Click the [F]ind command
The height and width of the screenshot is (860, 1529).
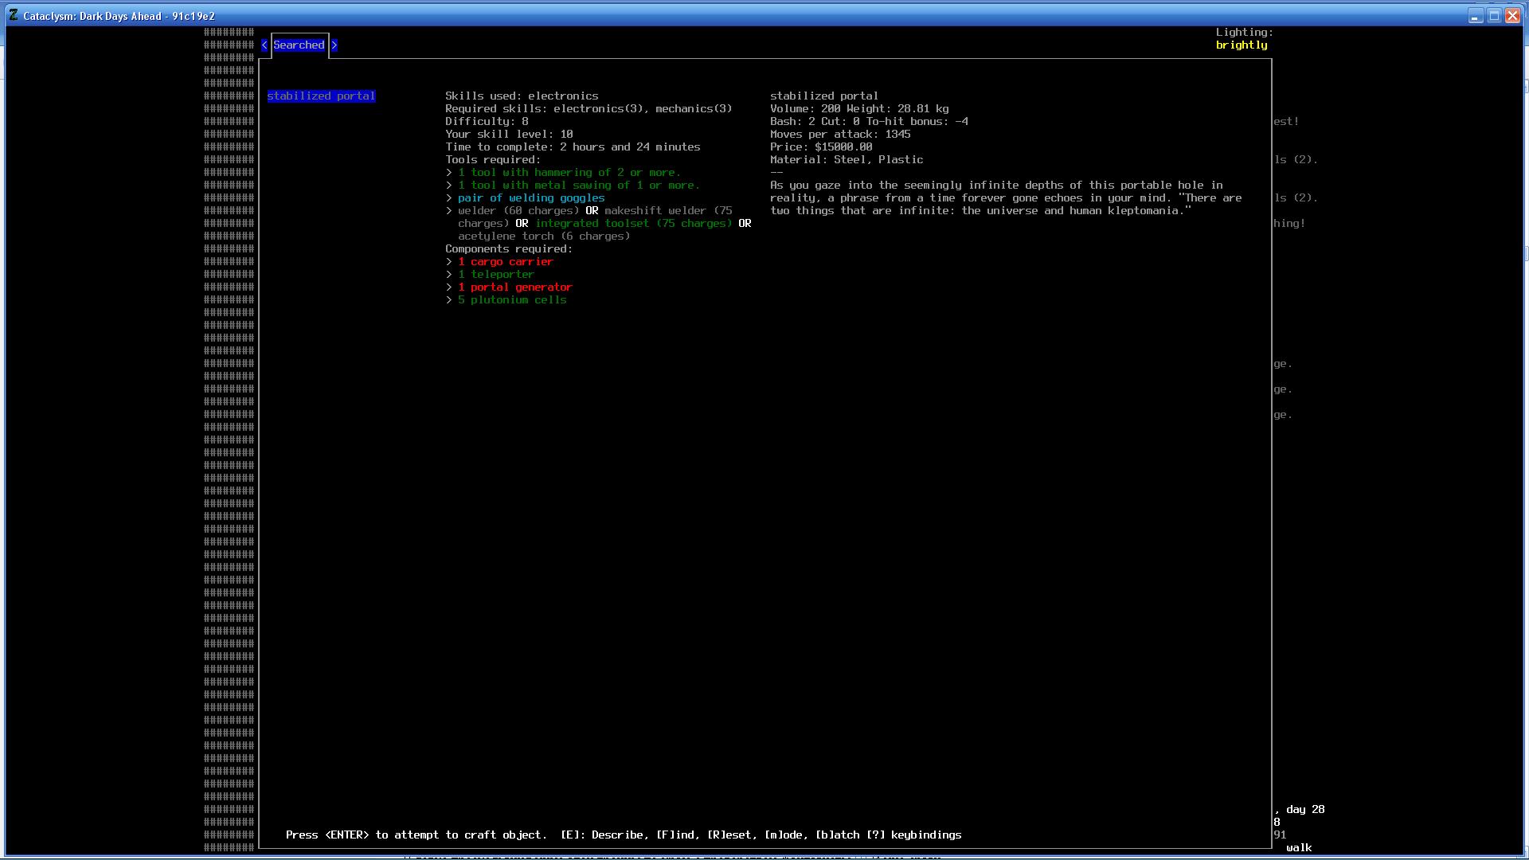tap(677, 835)
